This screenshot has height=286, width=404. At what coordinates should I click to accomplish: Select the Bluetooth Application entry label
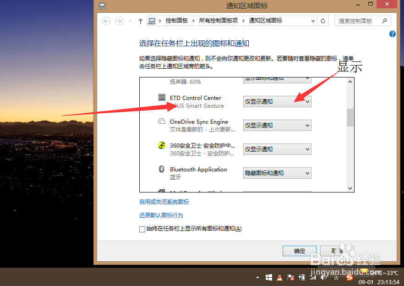tap(198, 170)
